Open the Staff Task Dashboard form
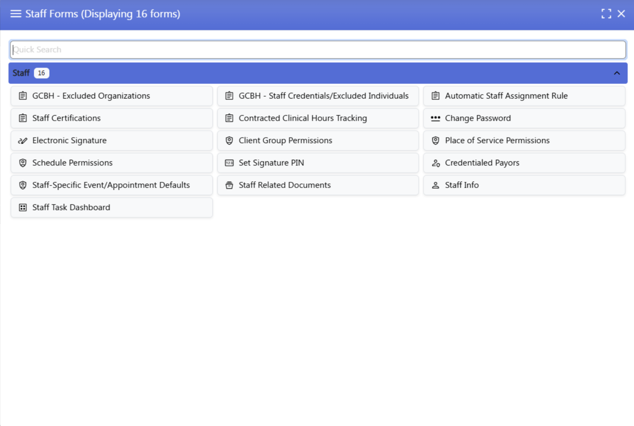 (x=112, y=207)
